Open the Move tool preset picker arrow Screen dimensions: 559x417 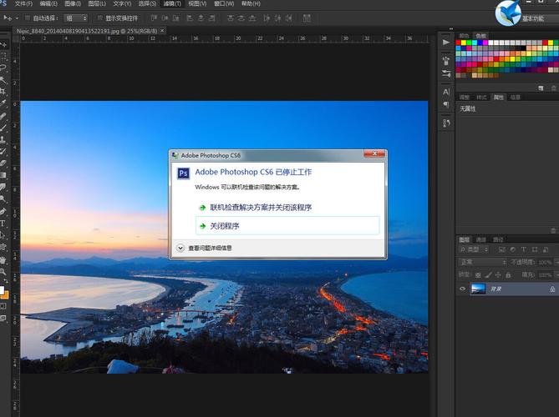(x=17, y=18)
